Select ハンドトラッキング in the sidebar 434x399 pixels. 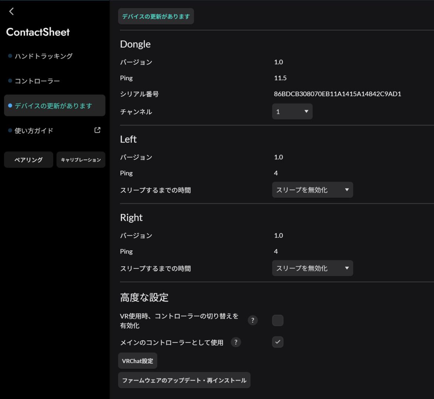pos(43,56)
